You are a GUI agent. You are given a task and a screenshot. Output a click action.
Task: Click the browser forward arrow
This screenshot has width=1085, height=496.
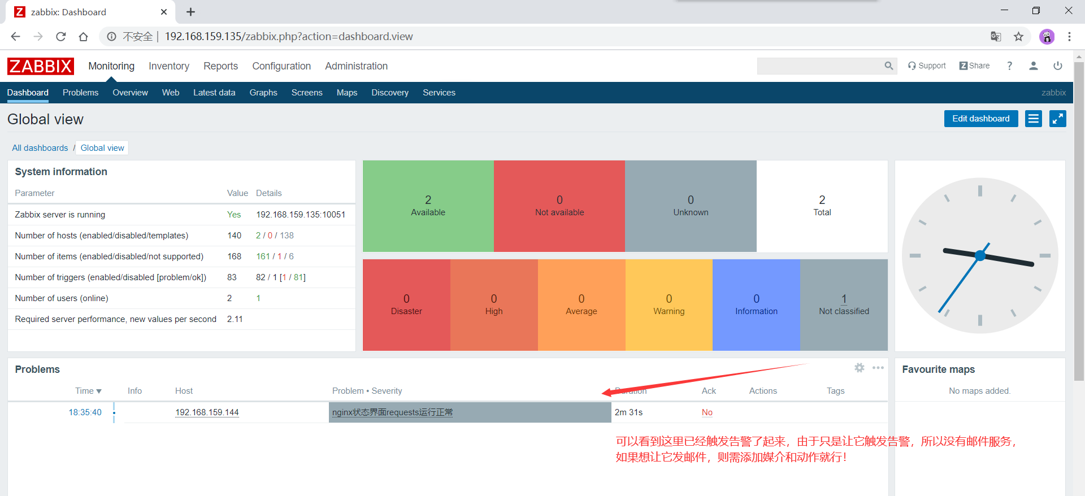click(x=38, y=37)
